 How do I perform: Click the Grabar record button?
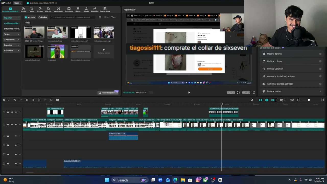point(43,17)
